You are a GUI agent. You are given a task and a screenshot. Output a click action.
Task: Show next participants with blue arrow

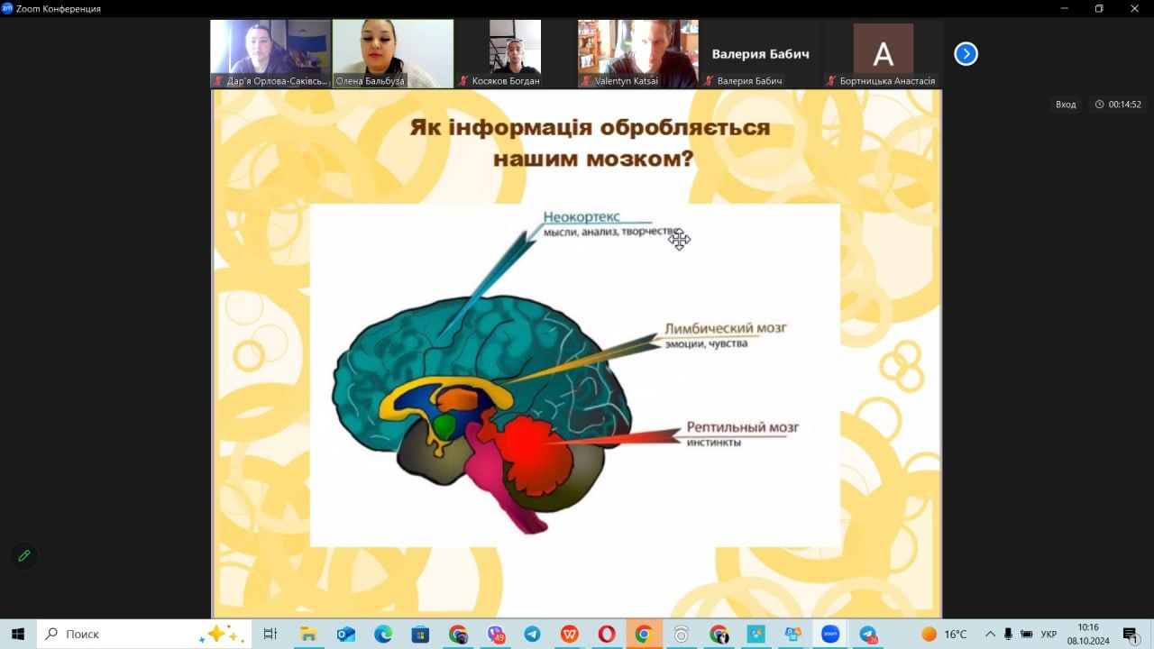point(966,54)
